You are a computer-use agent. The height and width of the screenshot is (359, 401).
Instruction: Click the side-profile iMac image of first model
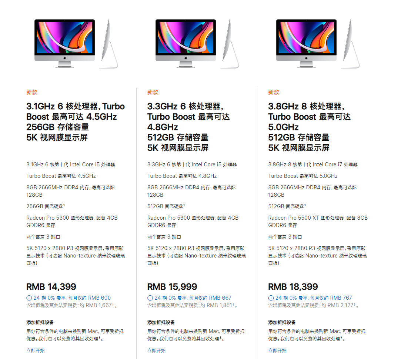click(109, 44)
